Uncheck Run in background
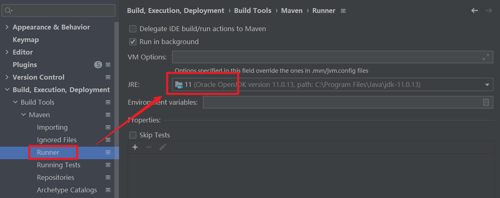 (x=133, y=42)
